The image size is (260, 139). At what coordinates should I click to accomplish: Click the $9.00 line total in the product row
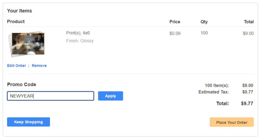pos(248,33)
